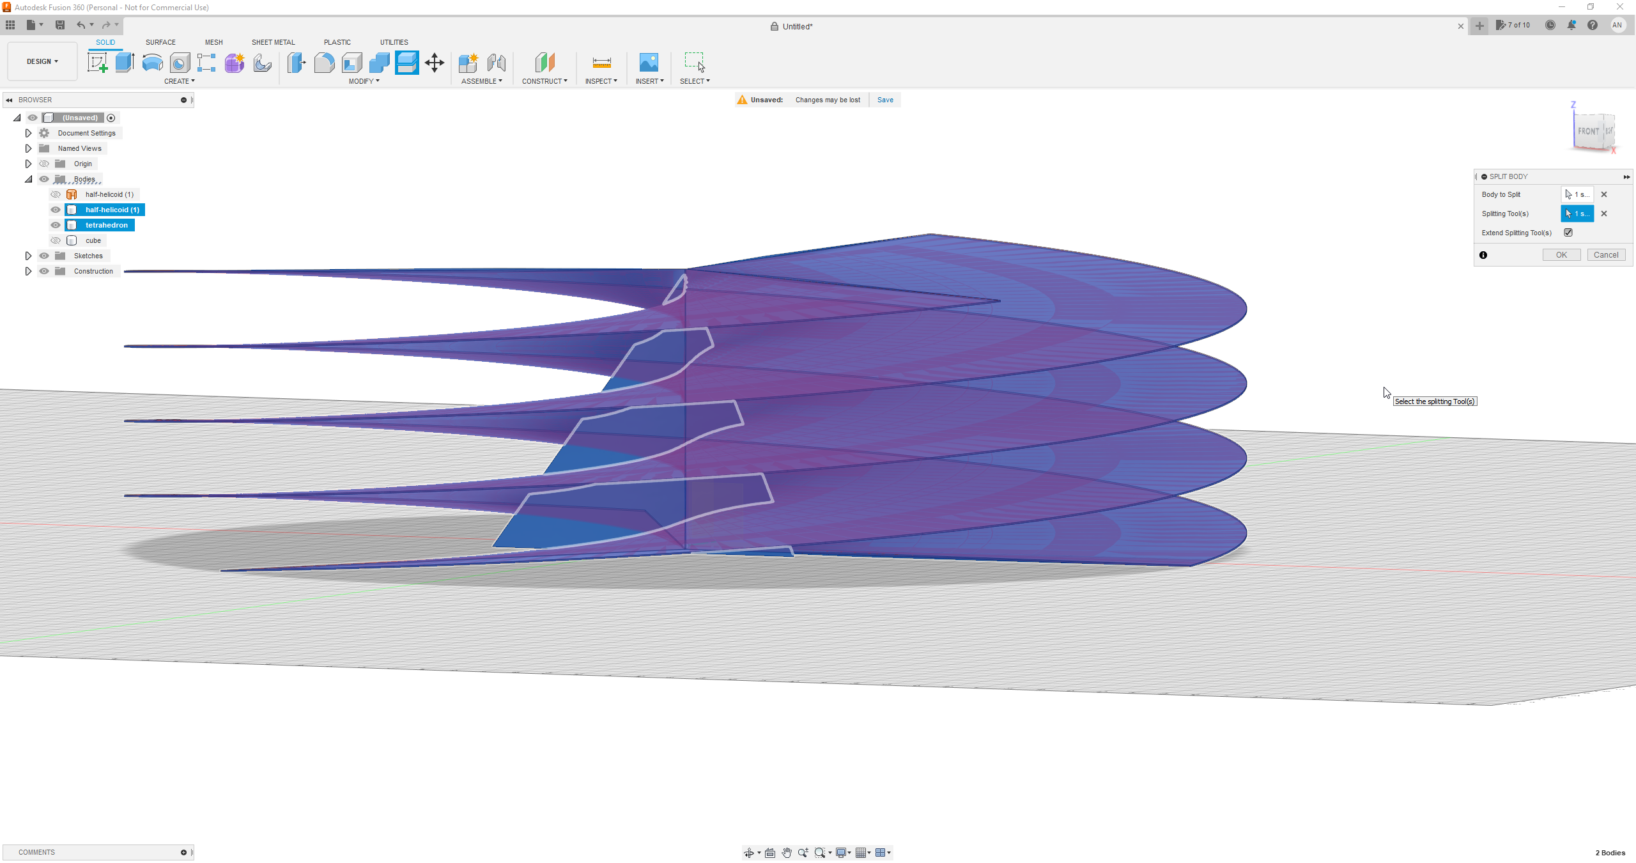Screen dimensions: 1636x863
Task: Click Cancel to exit Split Body
Action: [x=1606, y=254]
